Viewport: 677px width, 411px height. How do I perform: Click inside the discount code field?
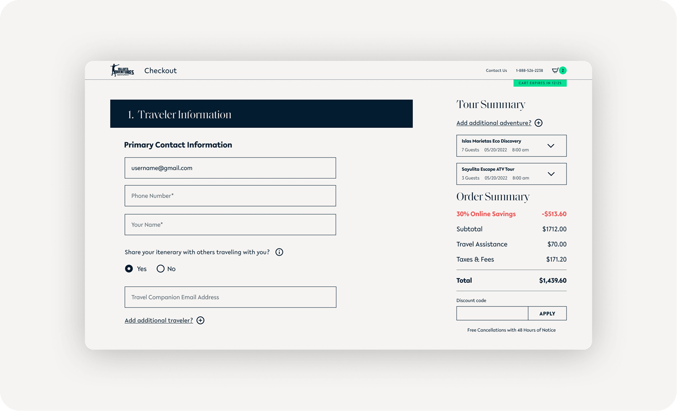click(492, 313)
